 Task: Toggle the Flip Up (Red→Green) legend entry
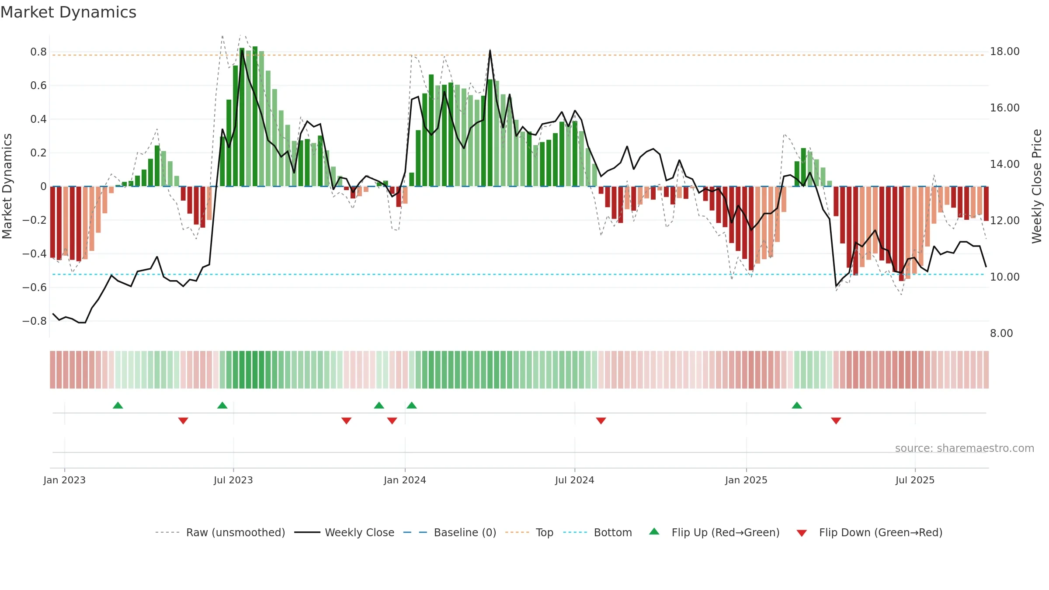pyautogui.click(x=714, y=532)
